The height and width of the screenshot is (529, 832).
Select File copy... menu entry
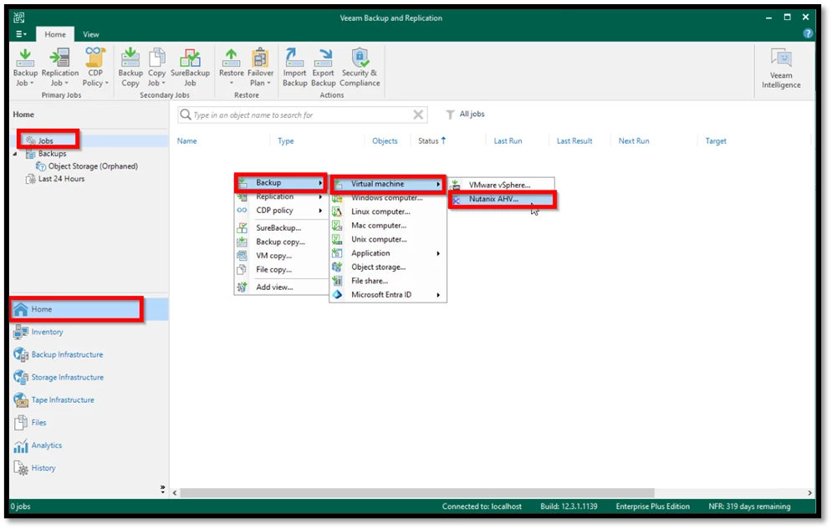pyautogui.click(x=281, y=269)
